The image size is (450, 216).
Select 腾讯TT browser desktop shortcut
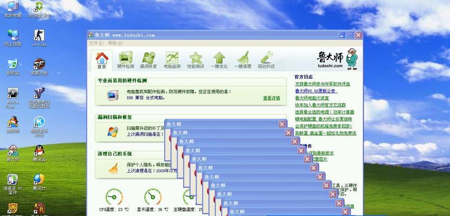pos(39,182)
